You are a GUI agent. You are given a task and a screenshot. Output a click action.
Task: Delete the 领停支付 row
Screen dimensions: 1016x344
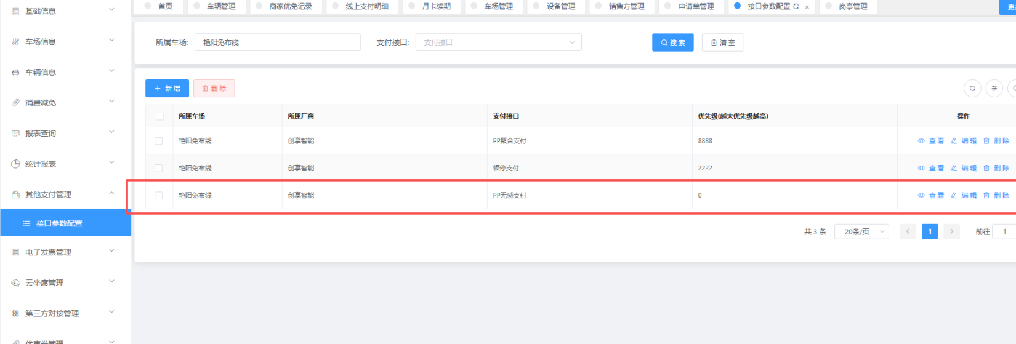tap(996, 168)
